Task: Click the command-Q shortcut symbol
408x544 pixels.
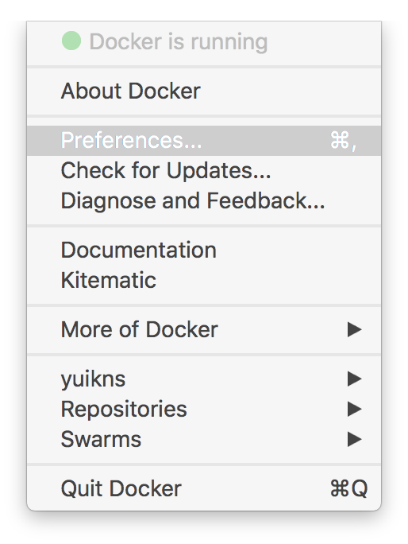Action: pos(348,489)
